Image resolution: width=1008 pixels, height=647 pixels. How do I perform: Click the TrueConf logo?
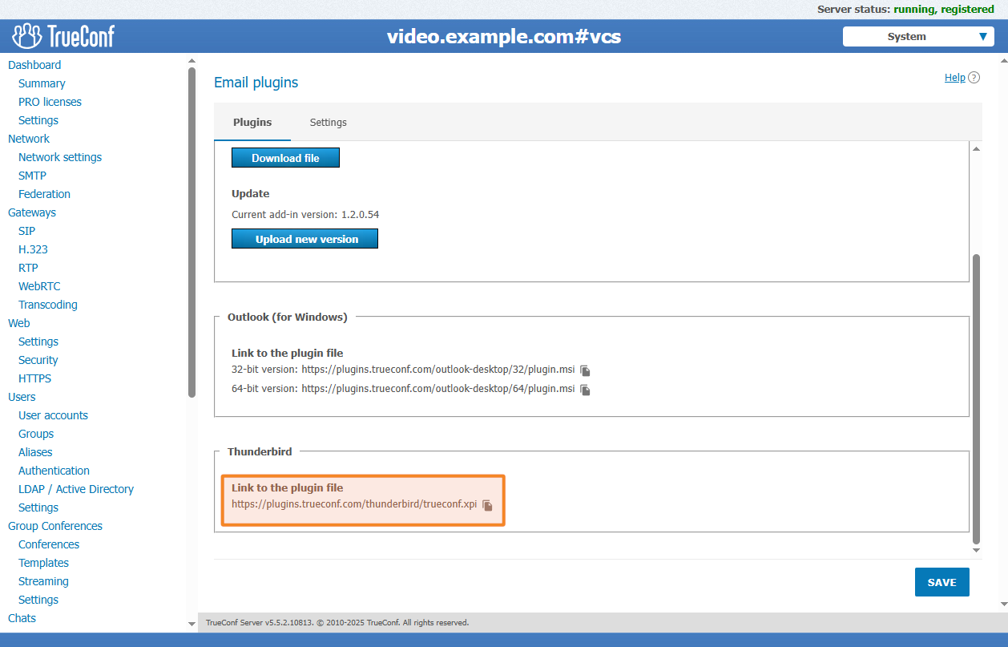click(x=63, y=36)
